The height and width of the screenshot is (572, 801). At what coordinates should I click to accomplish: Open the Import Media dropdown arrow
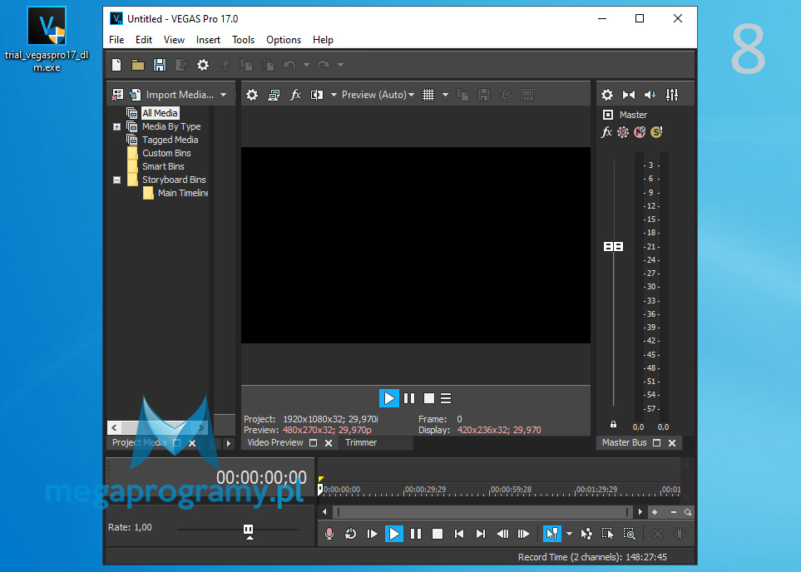(223, 95)
